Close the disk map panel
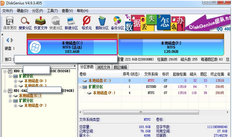233x137 pixels. pos(2,35)
